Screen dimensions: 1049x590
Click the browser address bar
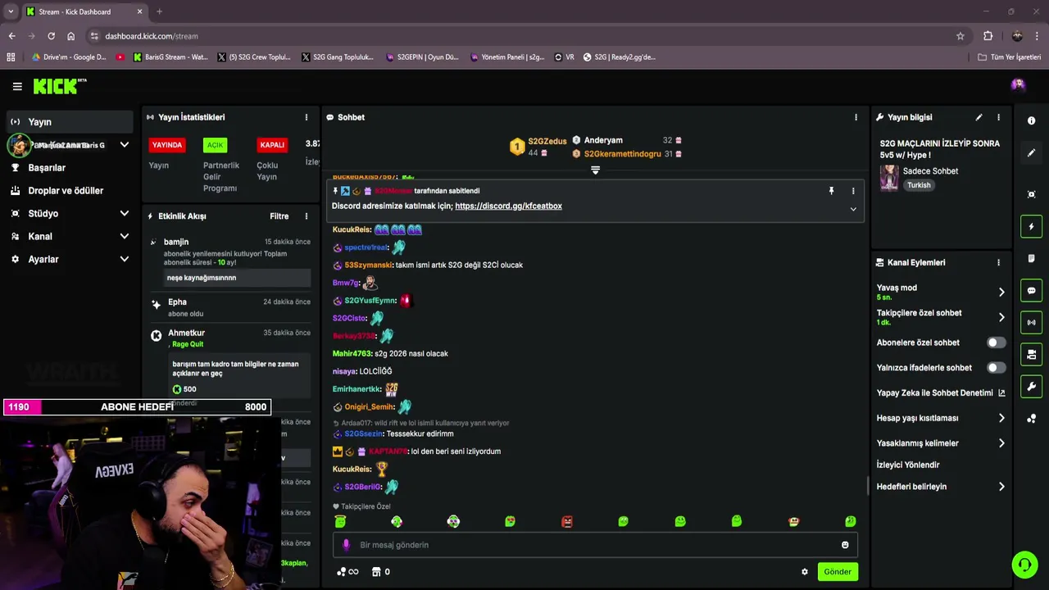(x=524, y=36)
